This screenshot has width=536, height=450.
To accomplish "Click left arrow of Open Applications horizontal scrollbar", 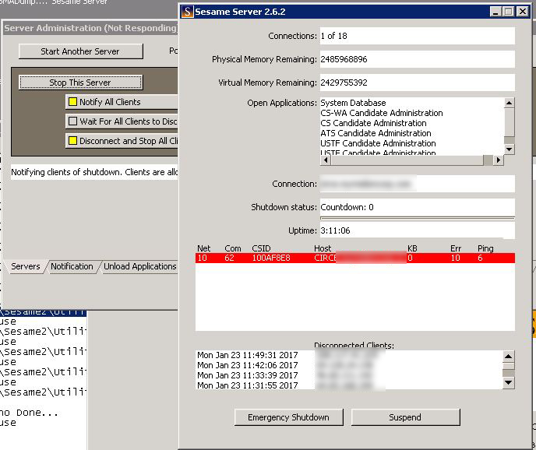I will tap(326, 160).
